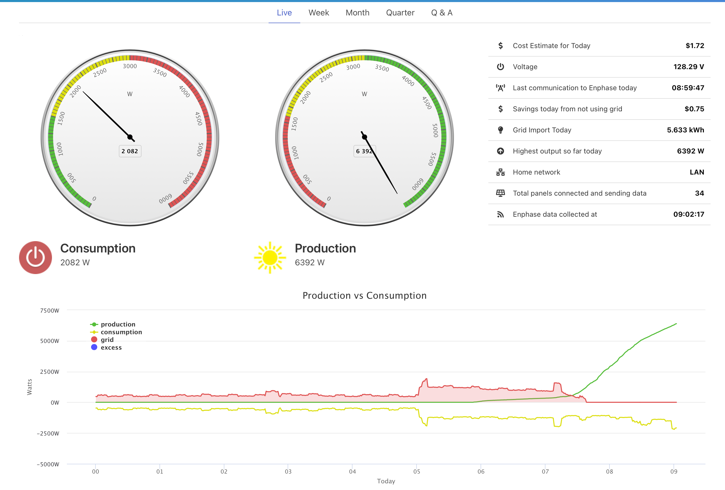Click the power icon next to Voltage
The height and width of the screenshot is (490, 725).
point(500,67)
